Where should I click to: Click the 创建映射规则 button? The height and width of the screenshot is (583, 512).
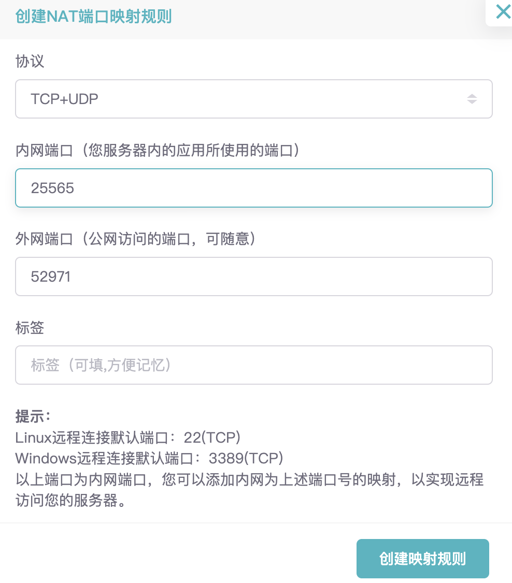pyautogui.click(x=422, y=558)
